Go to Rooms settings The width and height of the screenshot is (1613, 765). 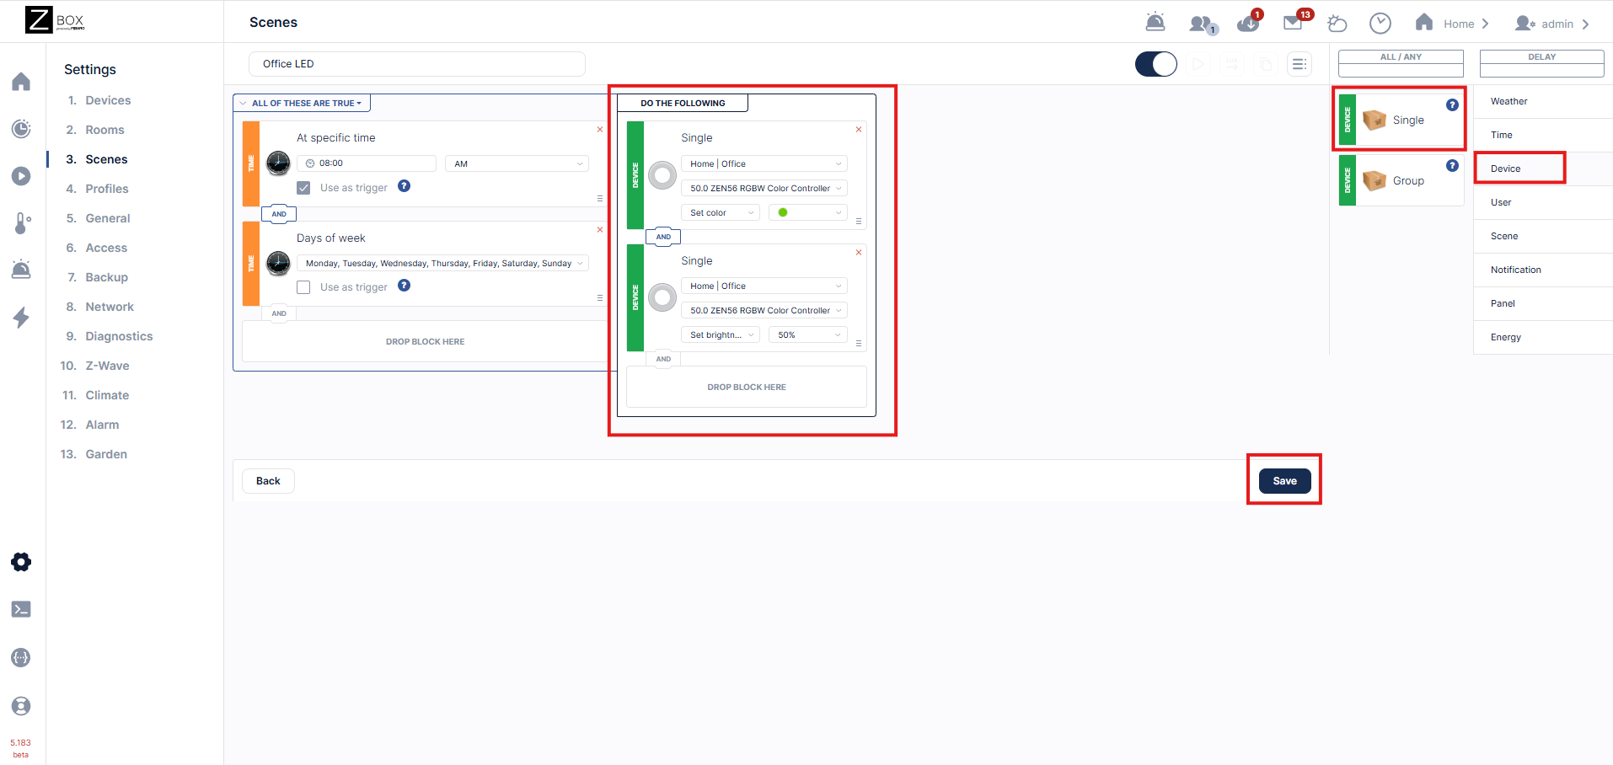(104, 130)
